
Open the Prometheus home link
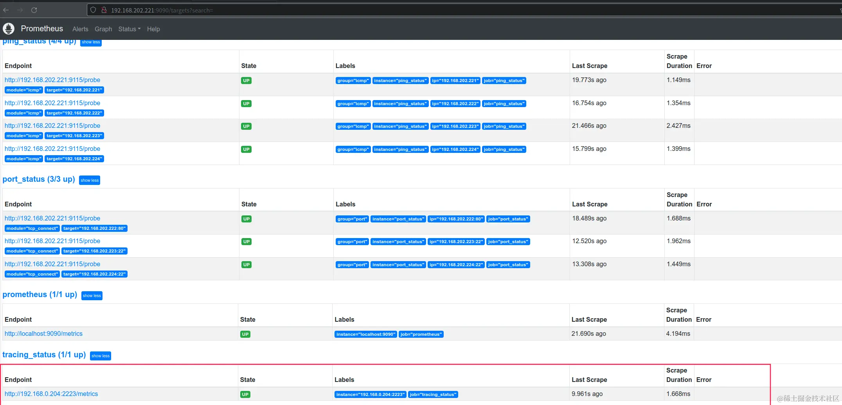[x=42, y=29]
